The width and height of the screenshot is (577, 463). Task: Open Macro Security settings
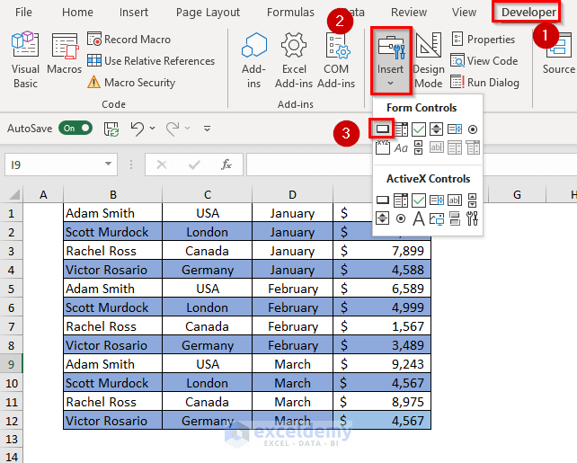tap(131, 82)
